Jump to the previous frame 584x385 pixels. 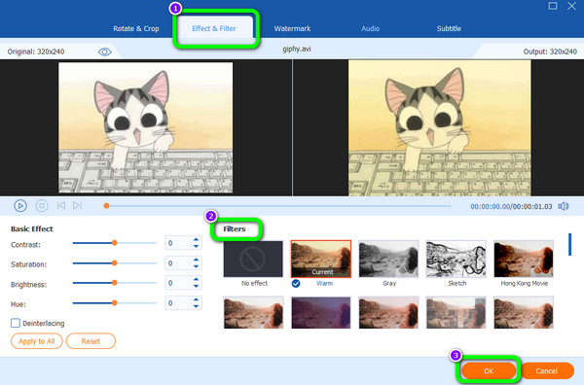coord(61,205)
